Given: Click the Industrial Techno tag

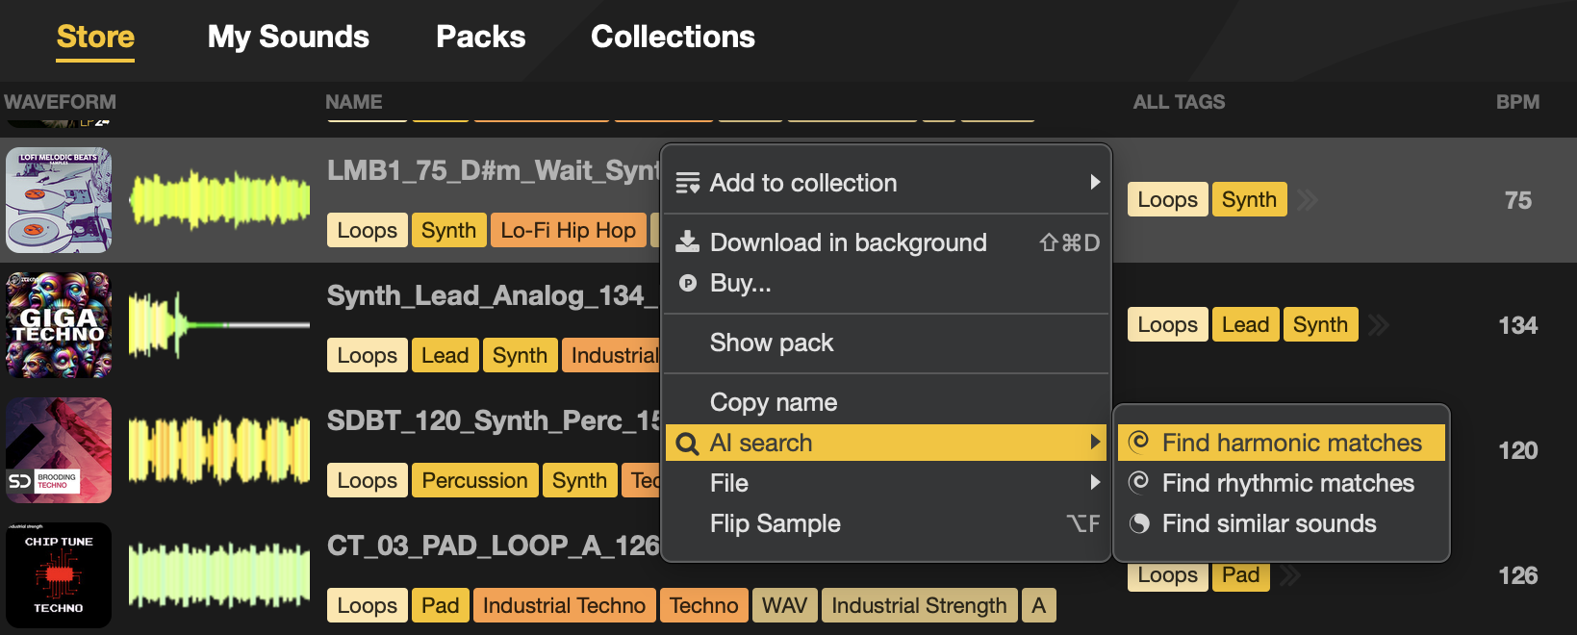Looking at the screenshot, I should pyautogui.click(x=564, y=605).
